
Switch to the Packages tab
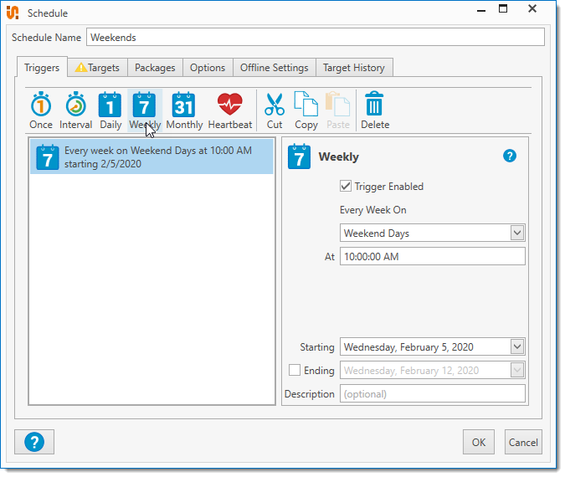(155, 68)
